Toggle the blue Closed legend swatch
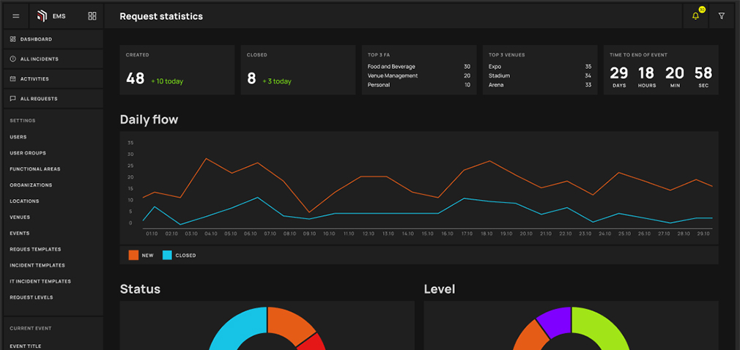 [168, 256]
